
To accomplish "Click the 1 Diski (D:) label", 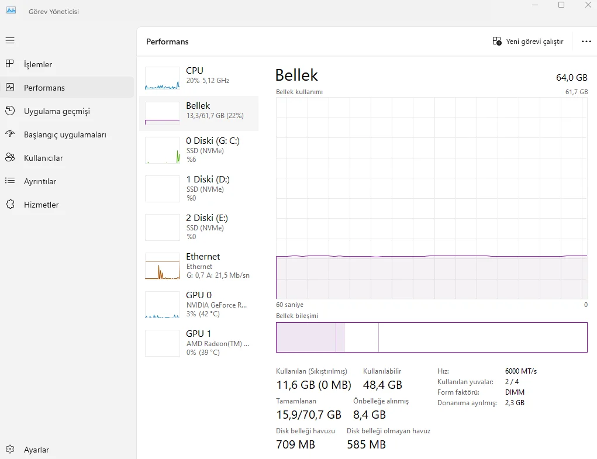I will point(208,180).
